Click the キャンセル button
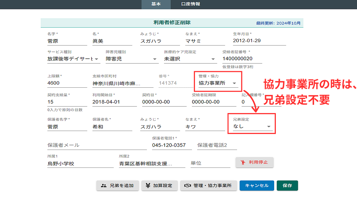The width and height of the screenshot is (357, 201). 257,185
